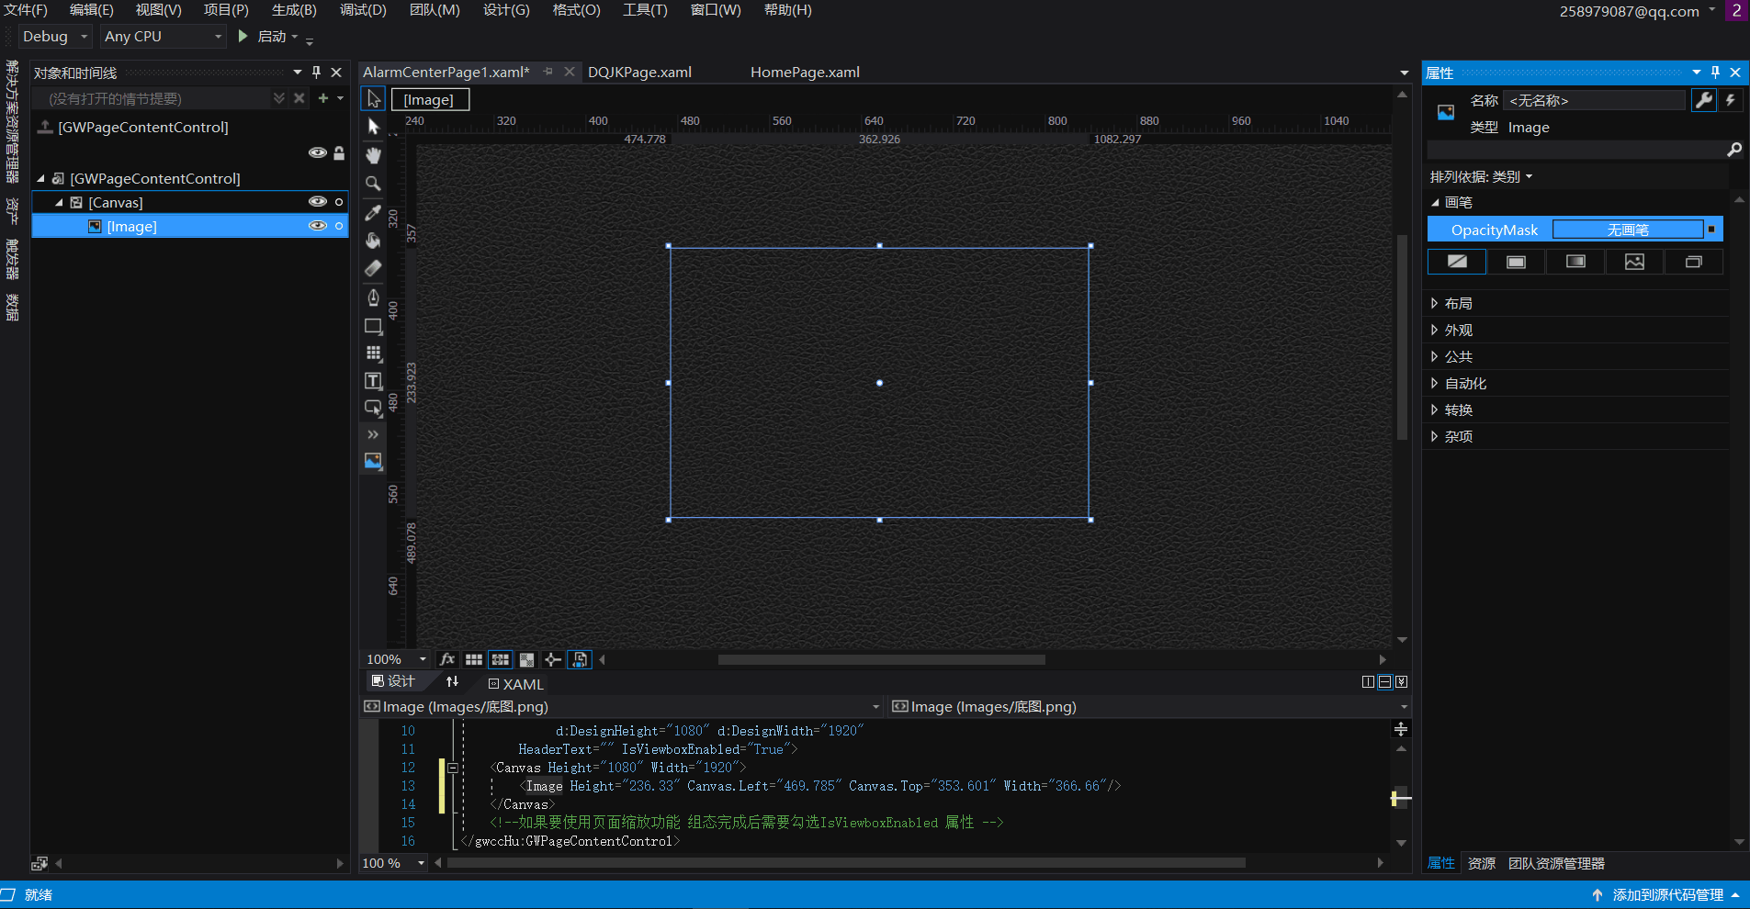
Task: Choose the Paint Bucket tool
Action: (x=373, y=241)
